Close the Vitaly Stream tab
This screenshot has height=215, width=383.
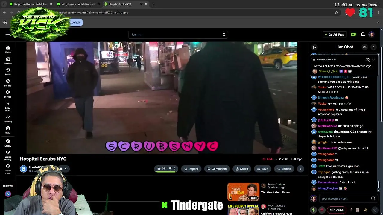click(99, 4)
